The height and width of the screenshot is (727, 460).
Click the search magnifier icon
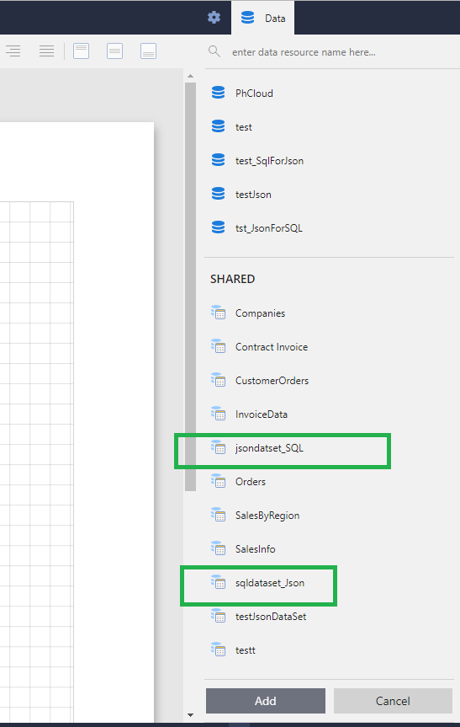click(x=214, y=51)
